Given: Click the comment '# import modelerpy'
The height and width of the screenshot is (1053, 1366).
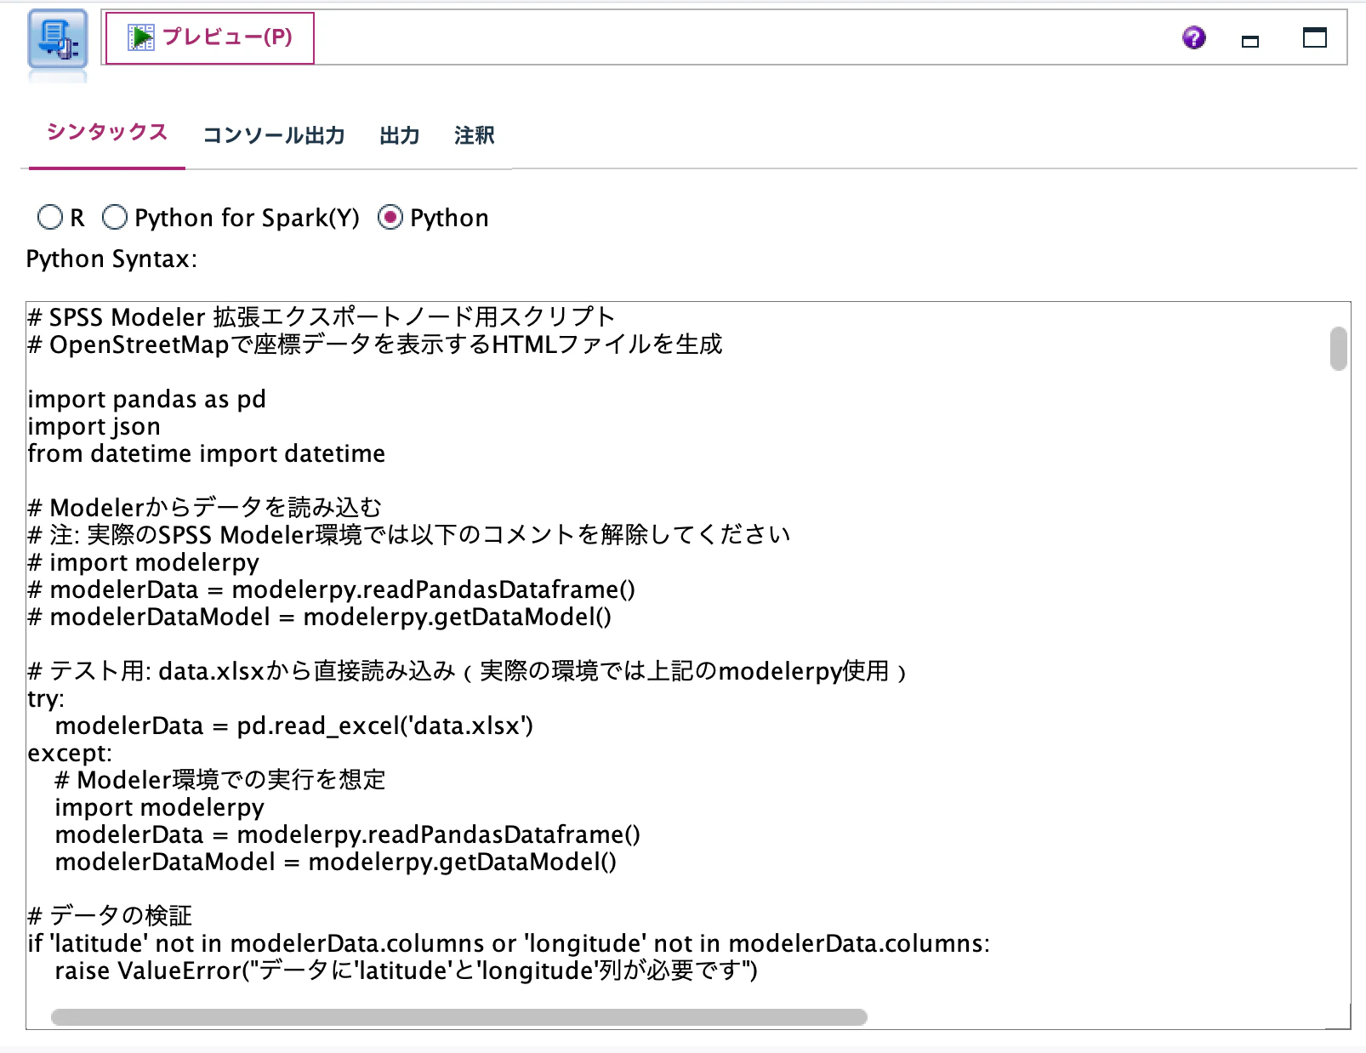Looking at the screenshot, I should (144, 562).
